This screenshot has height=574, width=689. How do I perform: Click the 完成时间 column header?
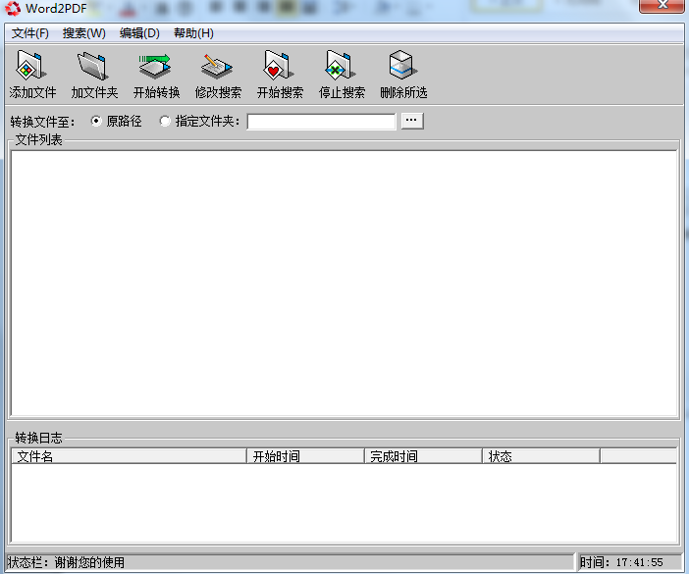pyautogui.click(x=424, y=456)
